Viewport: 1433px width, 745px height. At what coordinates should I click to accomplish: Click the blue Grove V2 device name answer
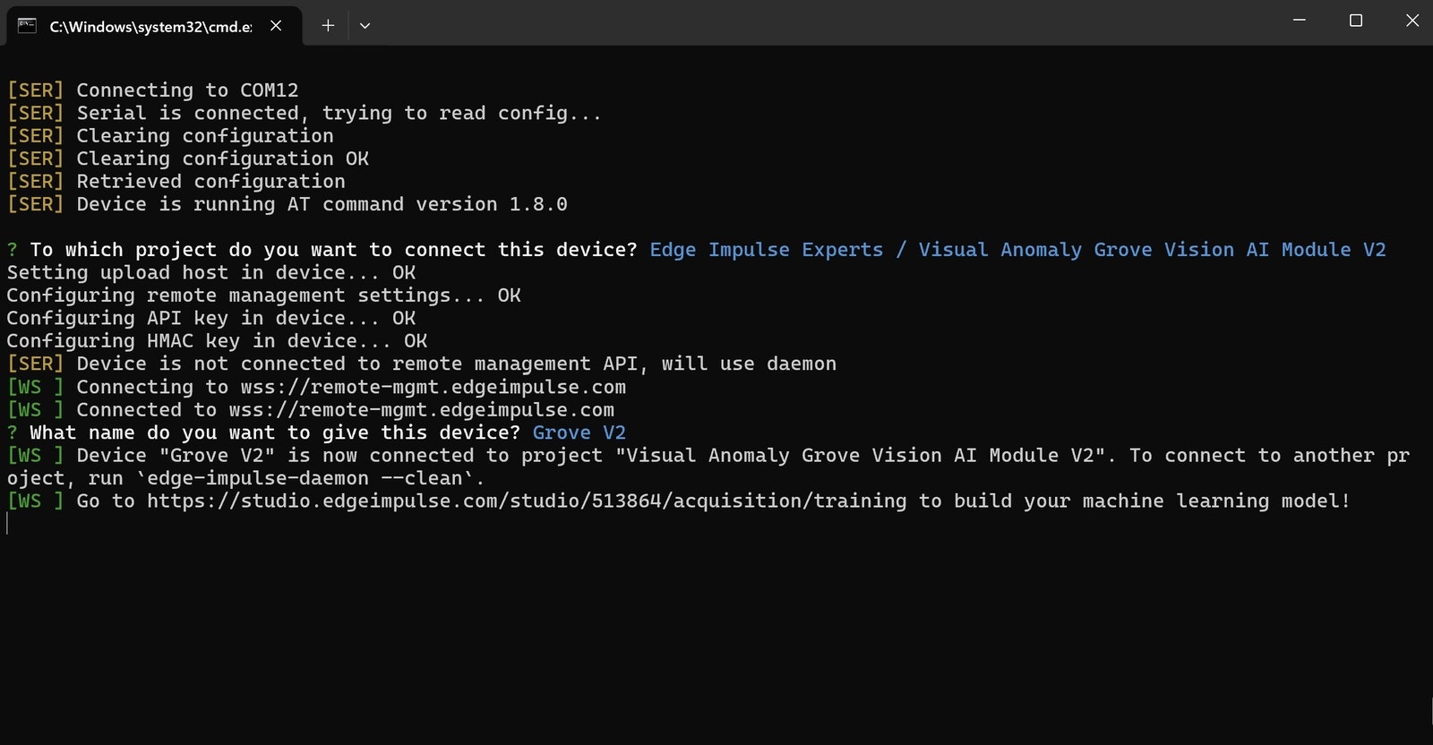pyautogui.click(x=579, y=432)
